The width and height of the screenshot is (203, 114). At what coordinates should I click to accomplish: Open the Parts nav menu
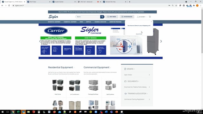[81, 22]
